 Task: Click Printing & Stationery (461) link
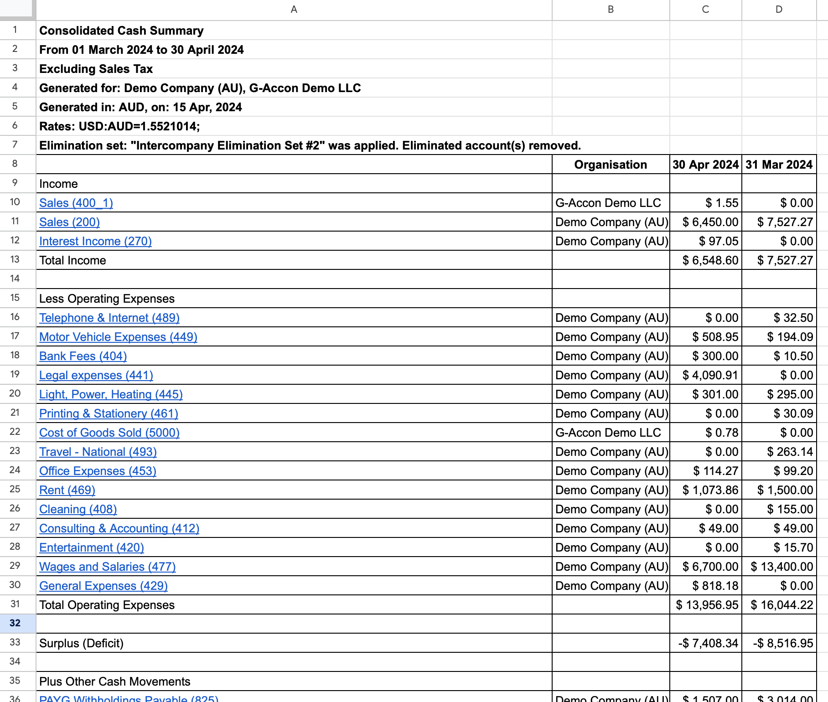coord(109,413)
